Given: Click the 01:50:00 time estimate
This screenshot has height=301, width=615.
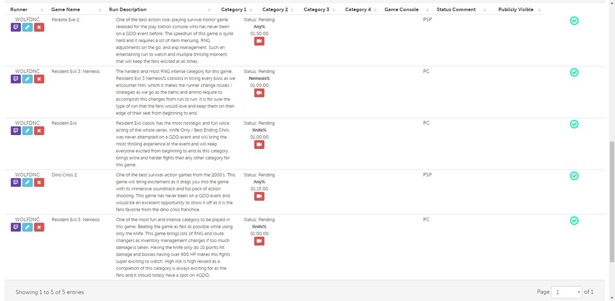Looking at the screenshot, I should (x=259, y=33).
